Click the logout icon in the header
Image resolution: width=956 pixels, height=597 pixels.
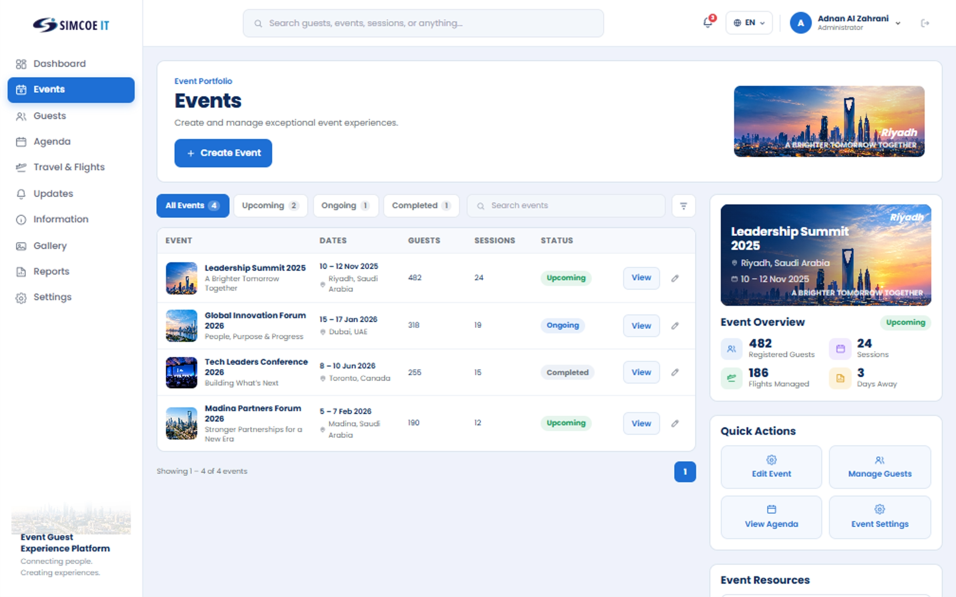point(925,23)
